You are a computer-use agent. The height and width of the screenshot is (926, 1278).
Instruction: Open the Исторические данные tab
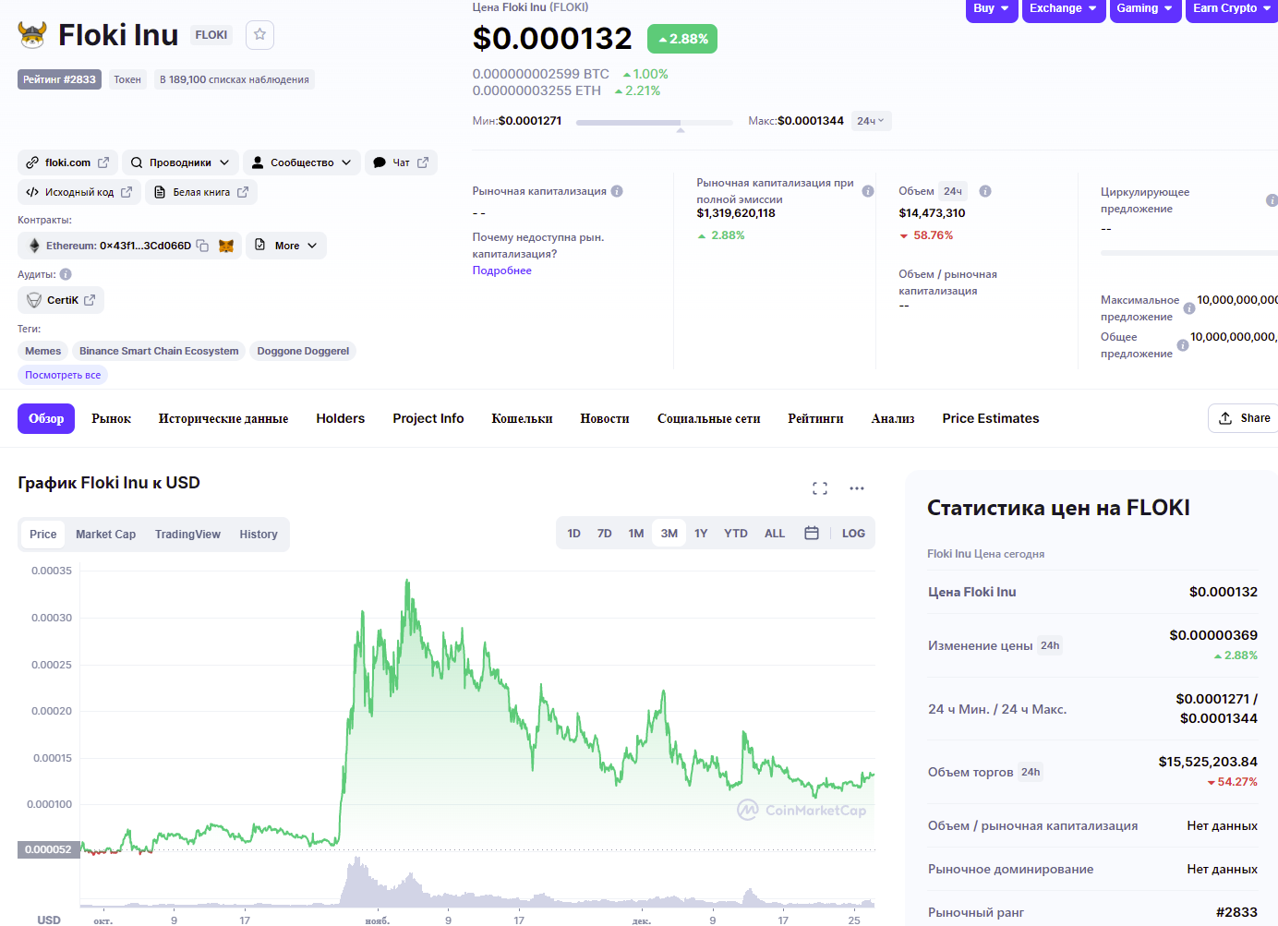[x=223, y=418]
